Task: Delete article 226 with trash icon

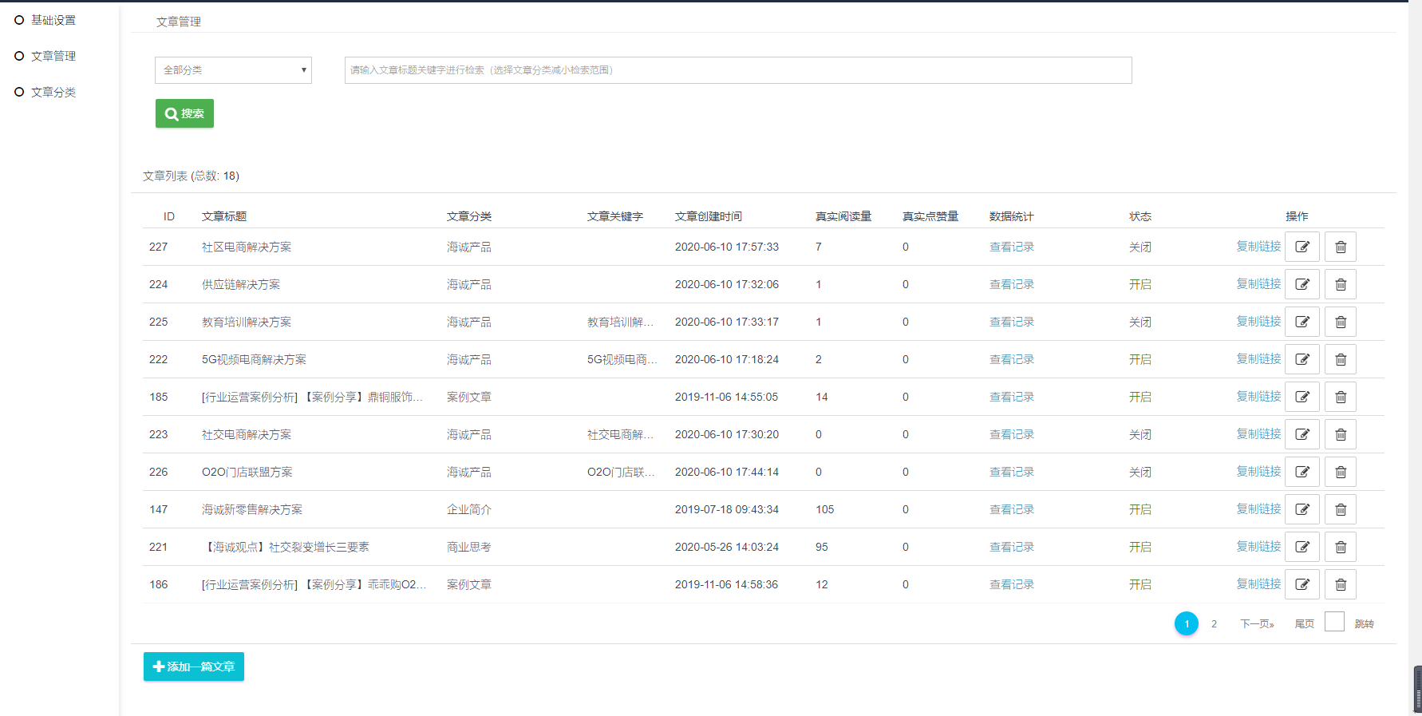Action: (x=1340, y=472)
